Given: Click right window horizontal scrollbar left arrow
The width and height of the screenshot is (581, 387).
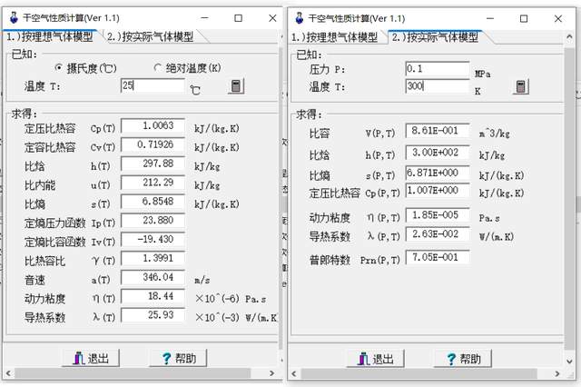Looking at the screenshot, I should click(294, 373).
